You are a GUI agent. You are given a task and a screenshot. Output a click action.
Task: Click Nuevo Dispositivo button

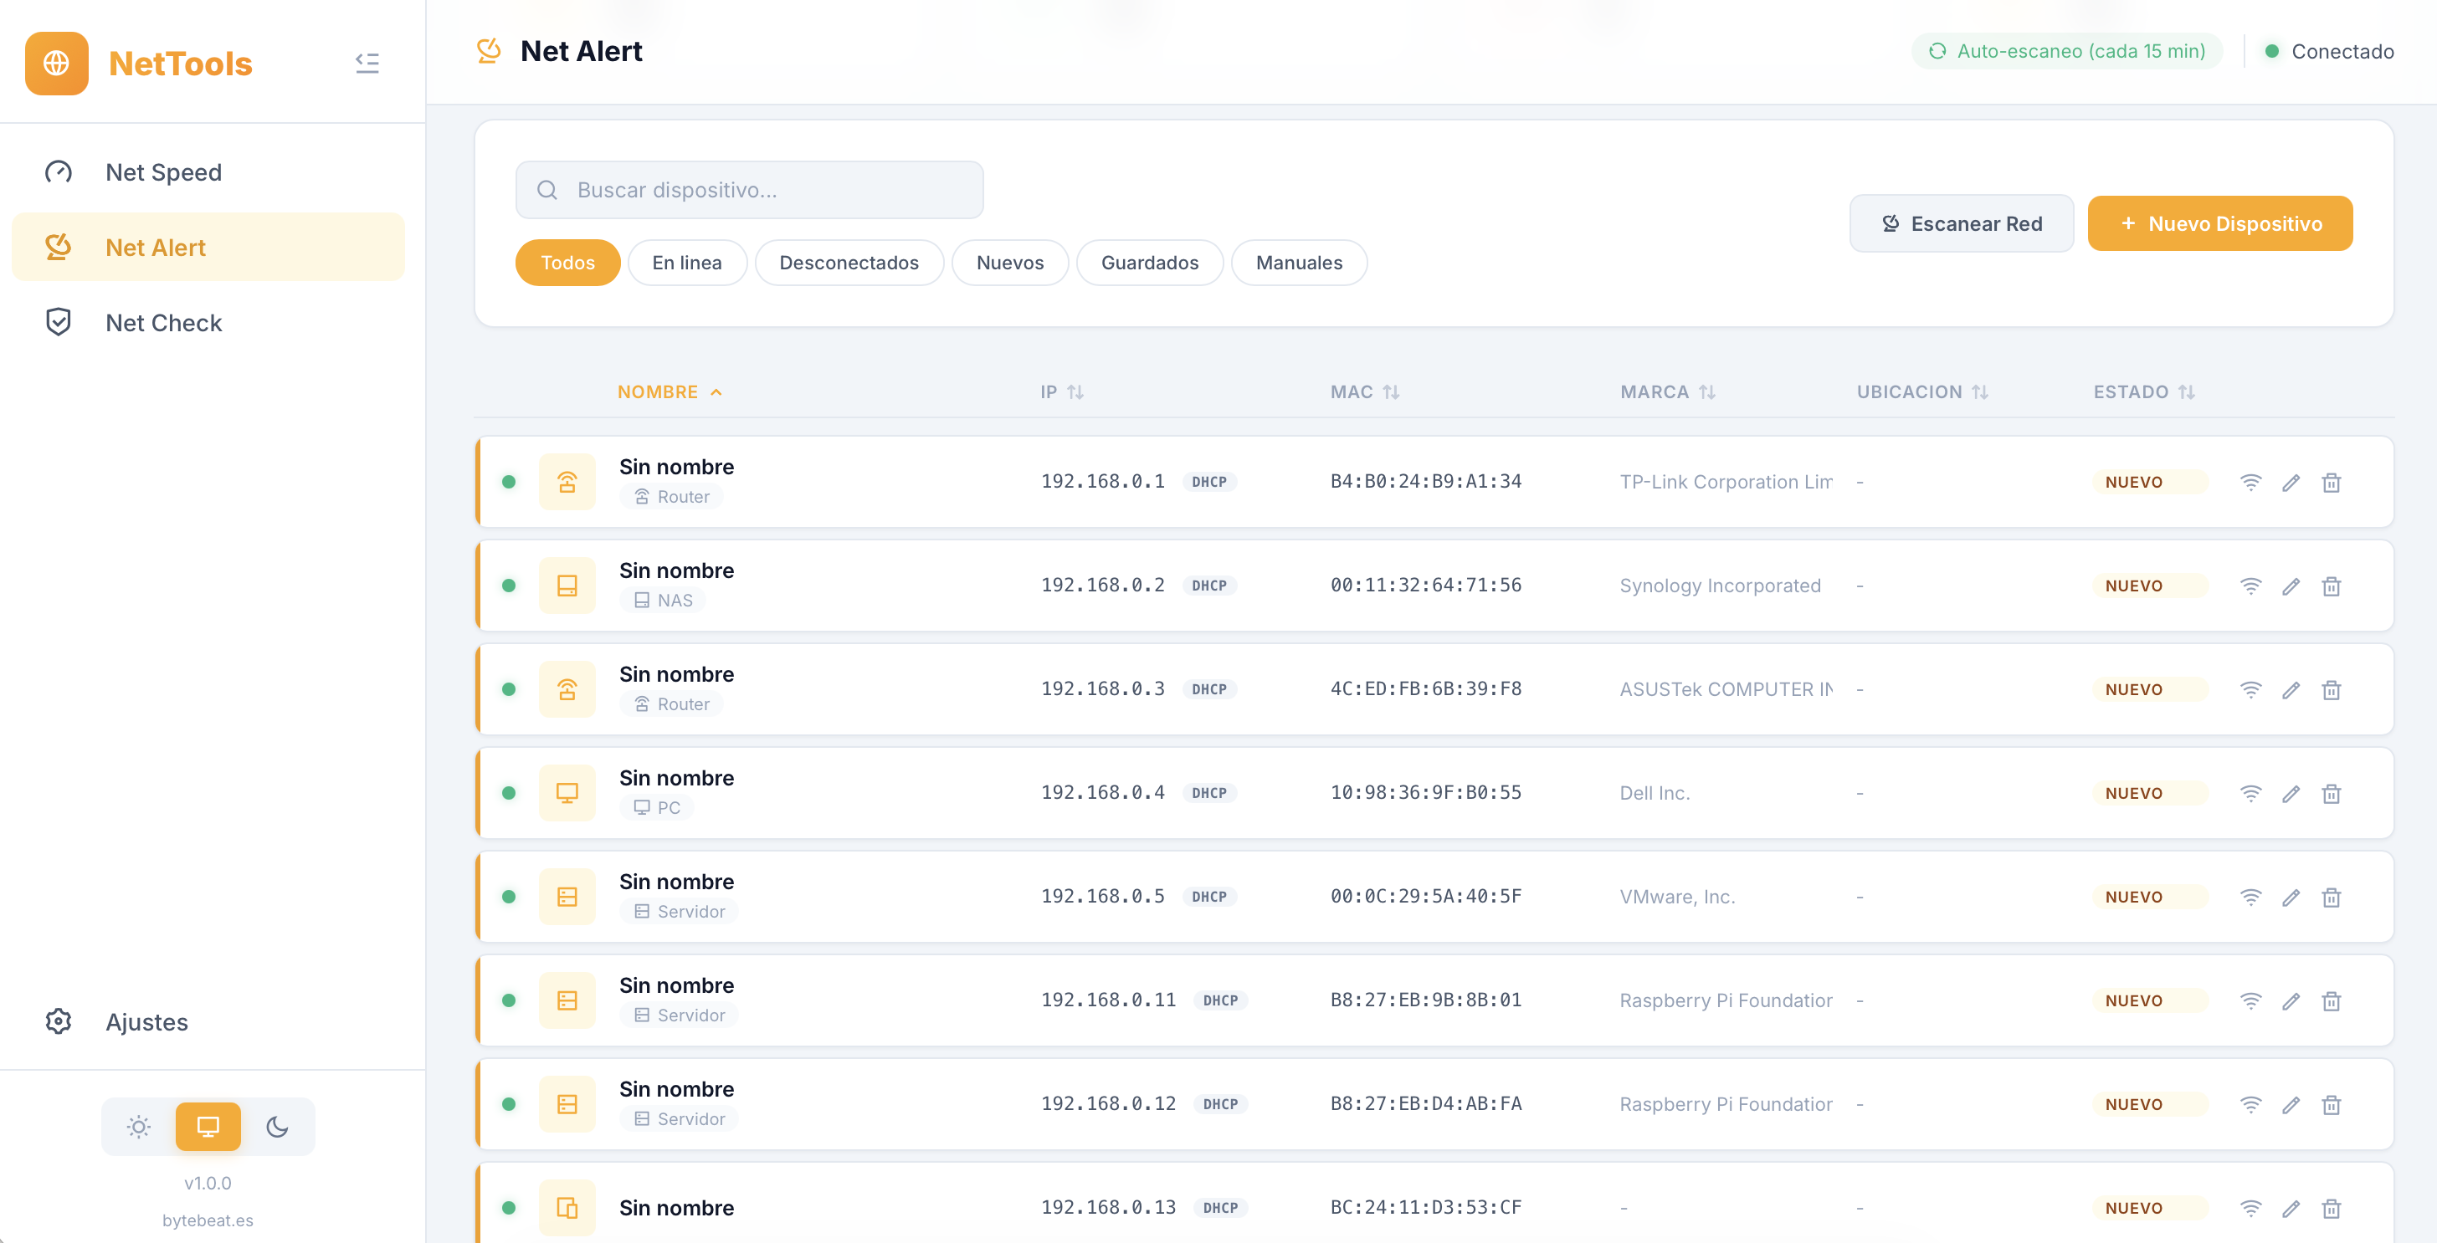pyautogui.click(x=2219, y=224)
